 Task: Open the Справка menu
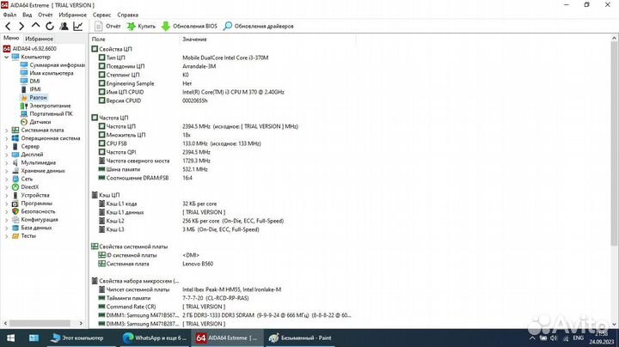127,15
